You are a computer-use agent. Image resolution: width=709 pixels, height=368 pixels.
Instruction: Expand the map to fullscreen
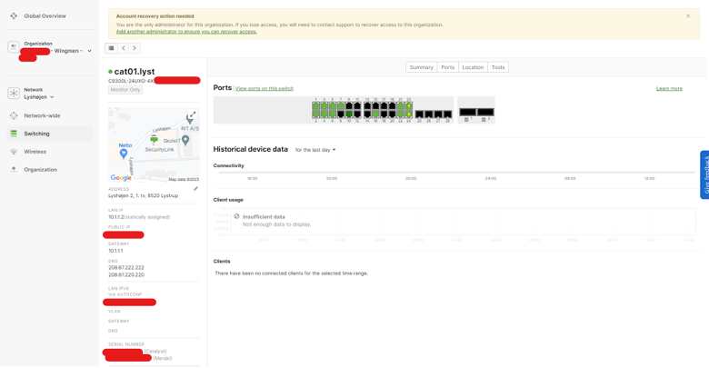click(192, 116)
